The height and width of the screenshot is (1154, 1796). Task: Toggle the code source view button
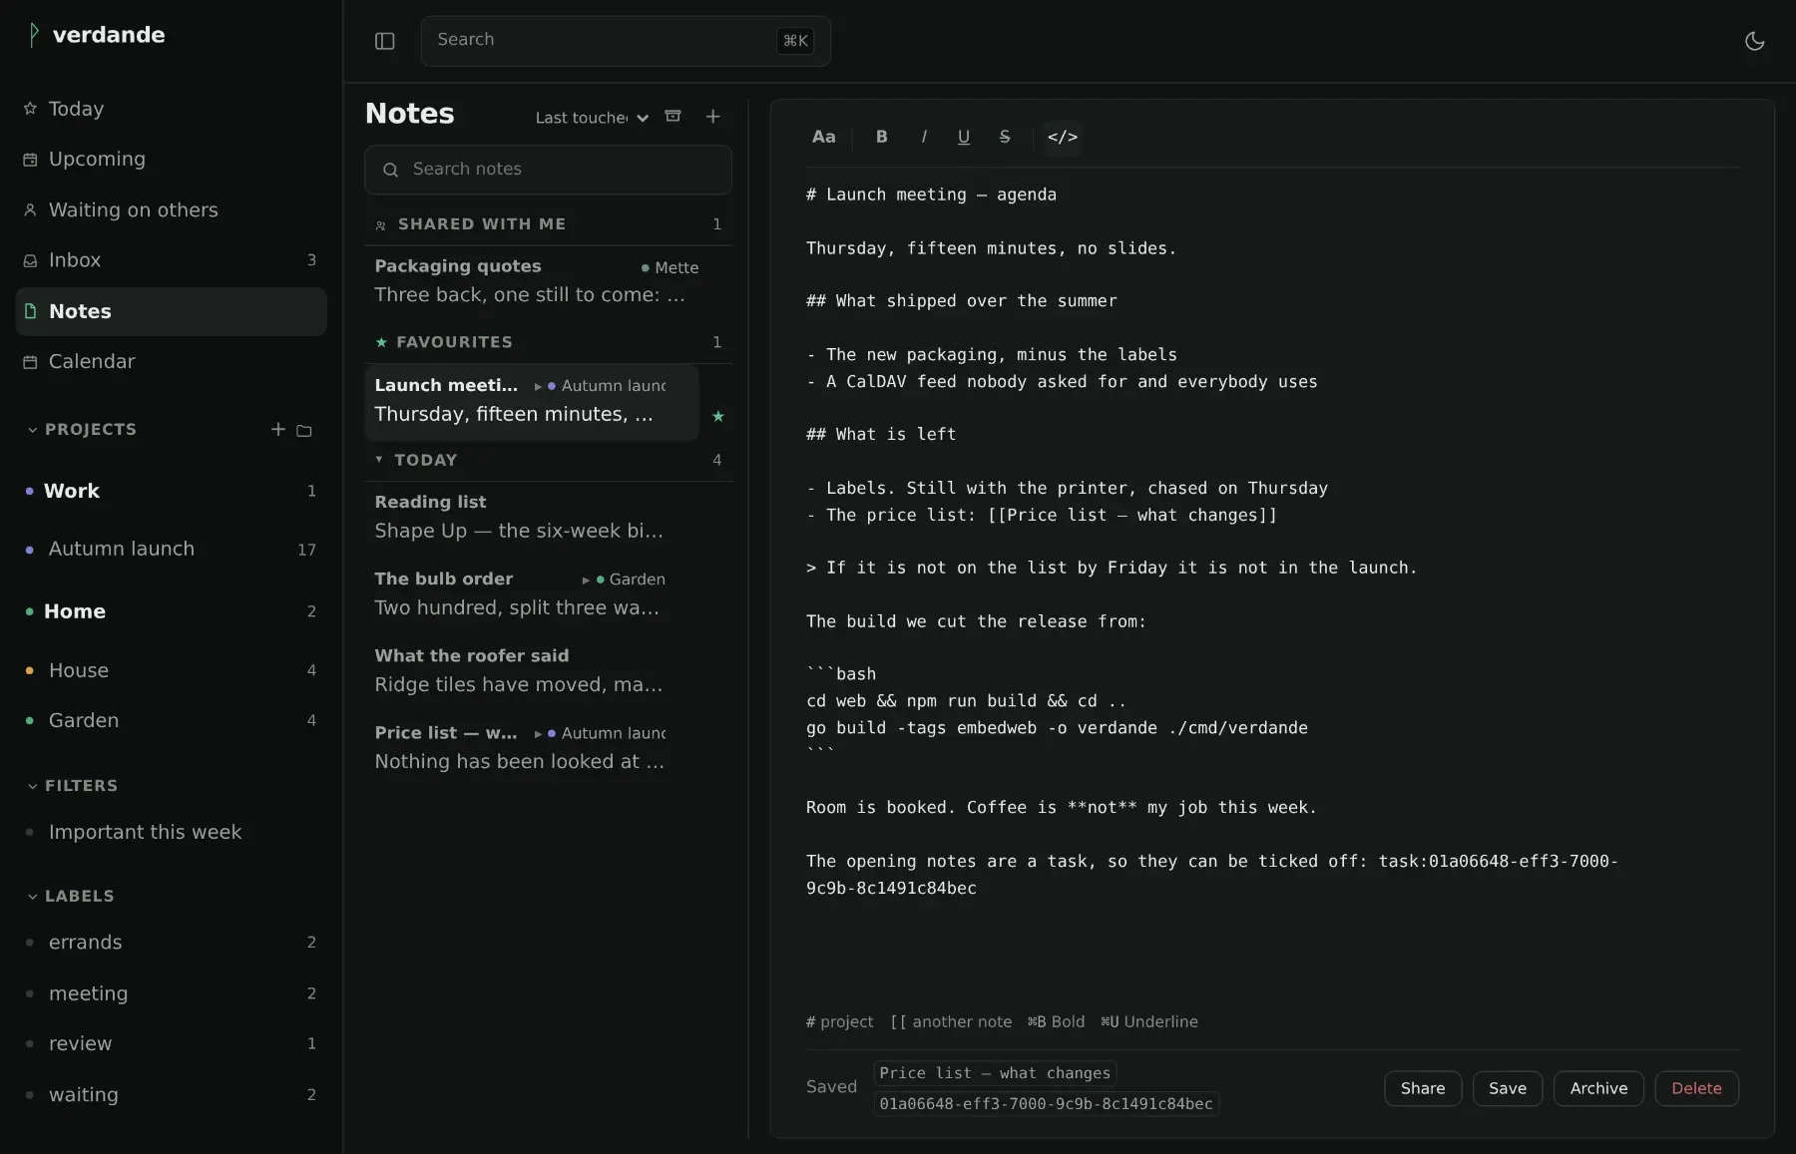[1062, 137]
